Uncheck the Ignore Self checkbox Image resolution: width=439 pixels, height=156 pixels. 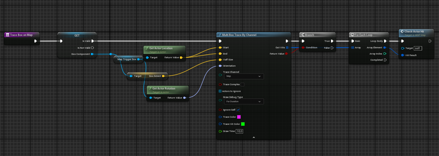pos(238,110)
